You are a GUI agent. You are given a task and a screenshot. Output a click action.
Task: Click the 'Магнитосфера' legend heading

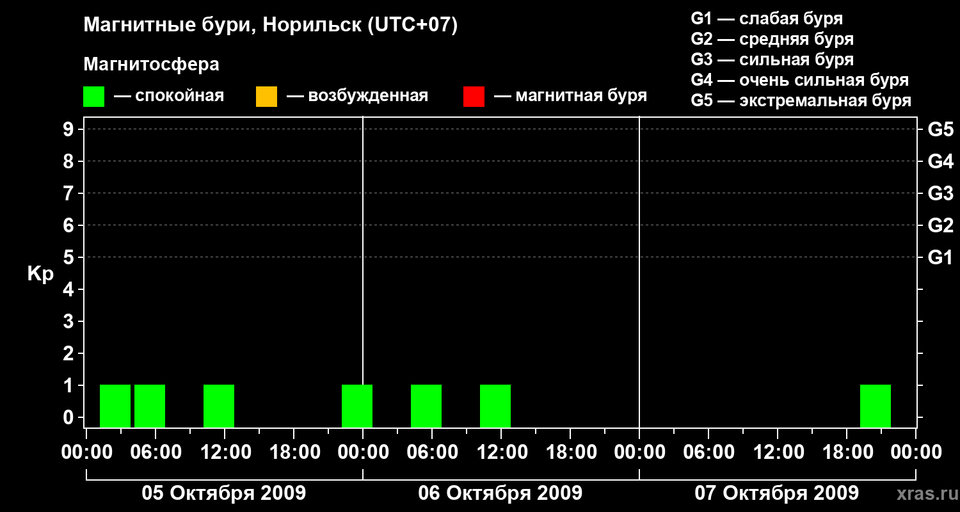point(152,65)
